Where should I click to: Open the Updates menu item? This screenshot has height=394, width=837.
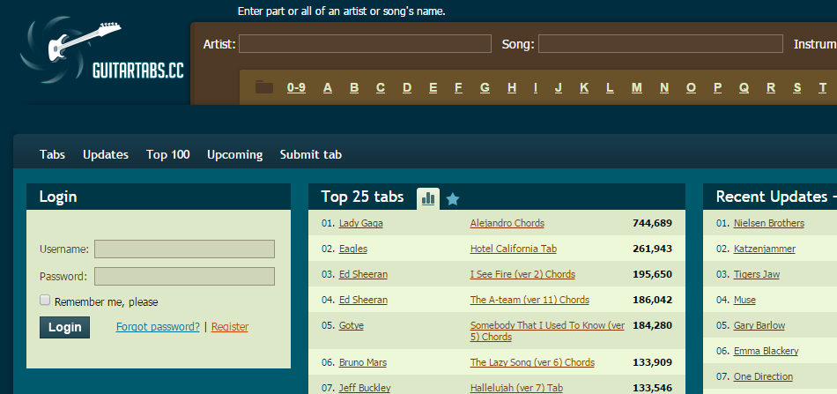(106, 155)
